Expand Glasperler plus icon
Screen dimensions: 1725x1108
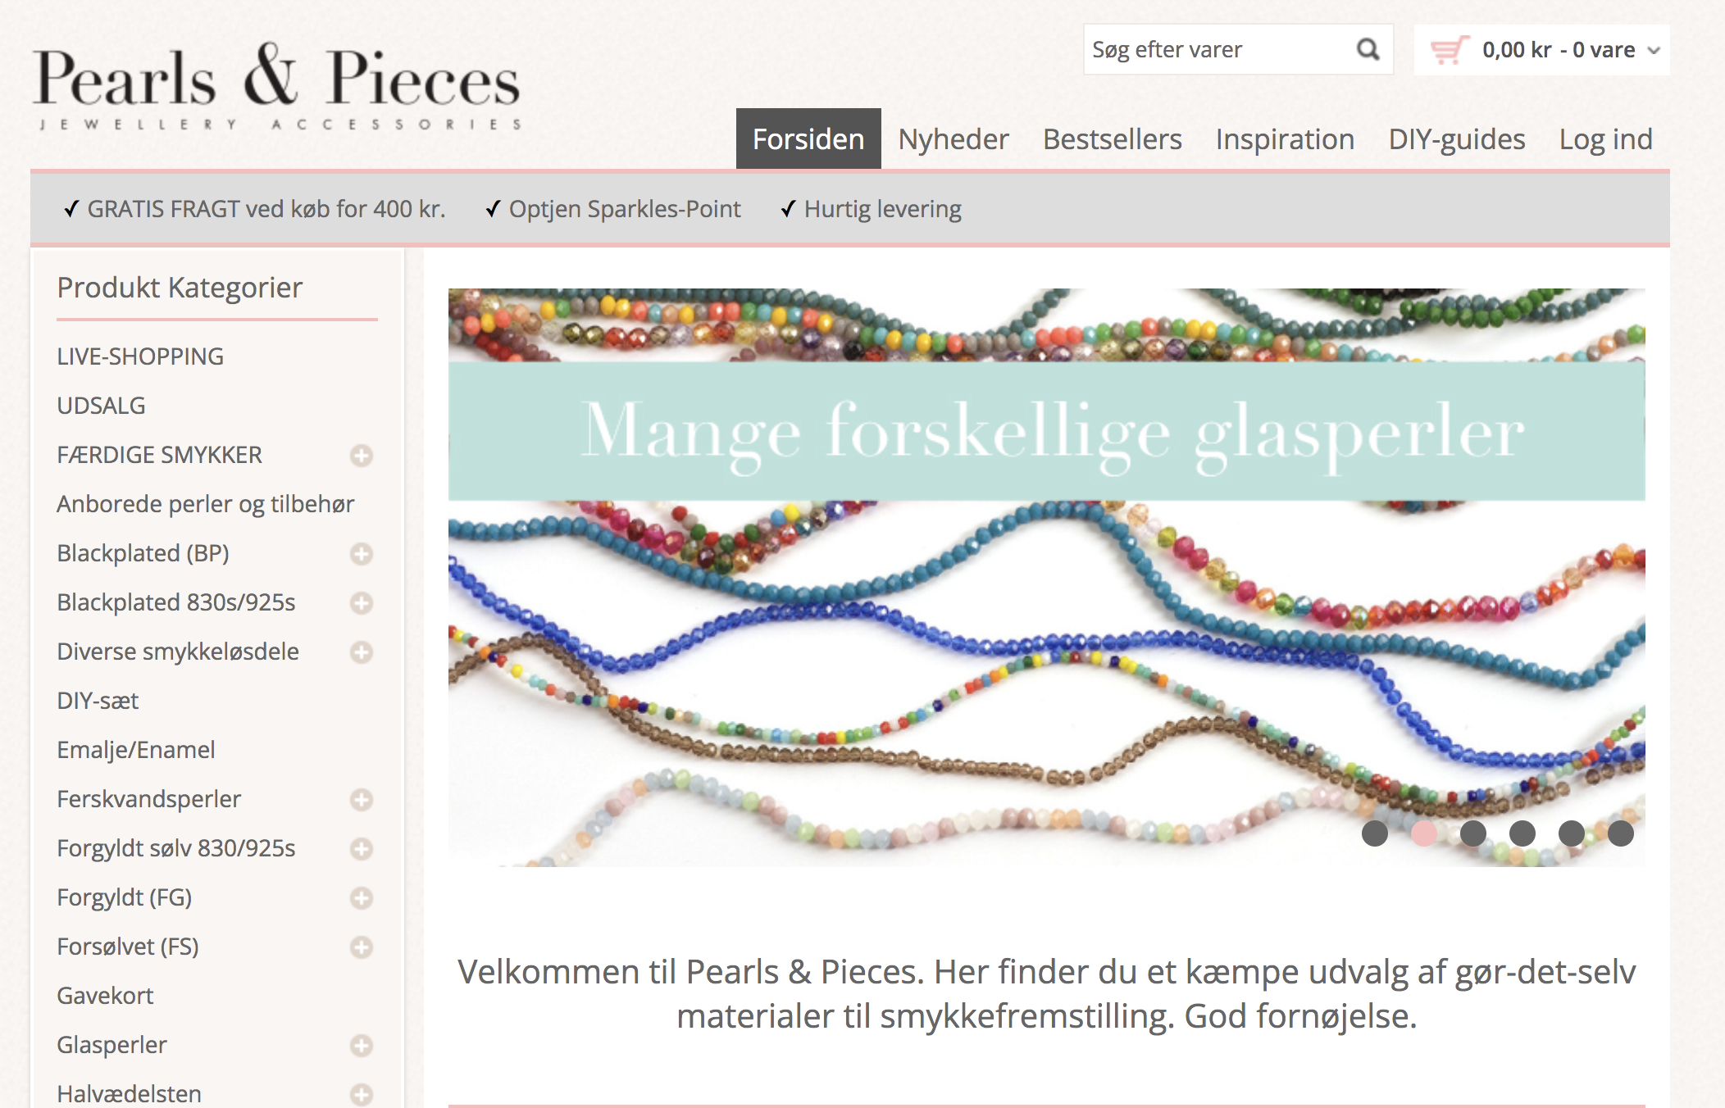(362, 1046)
